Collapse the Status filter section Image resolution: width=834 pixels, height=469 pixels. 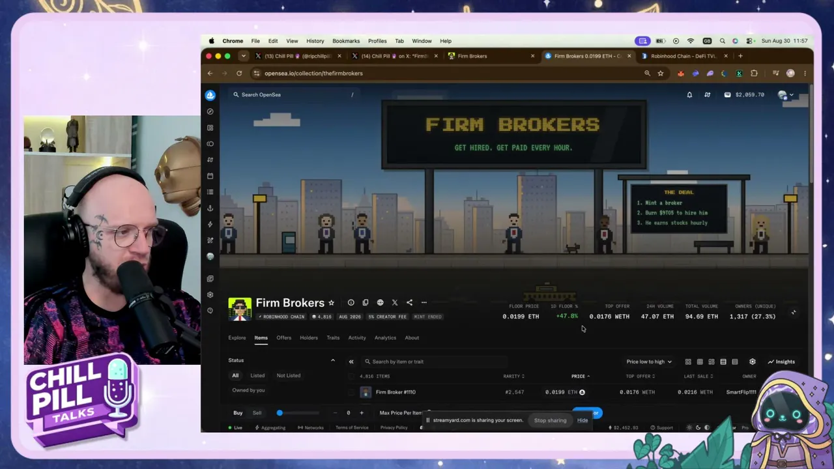(x=333, y=360)
